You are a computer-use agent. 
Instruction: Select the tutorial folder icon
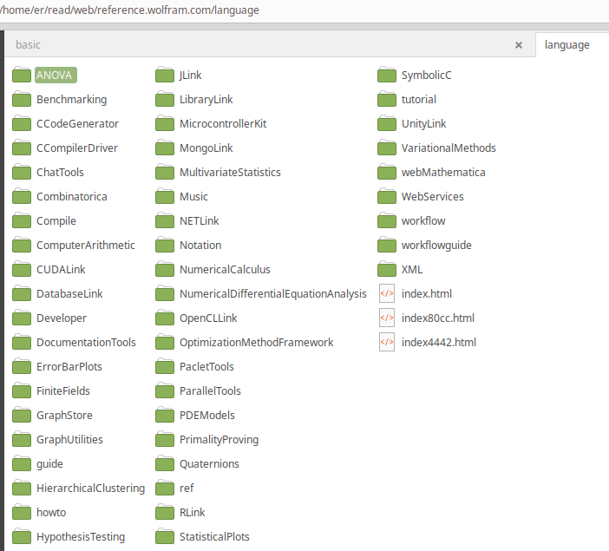(x=387, y=99)
